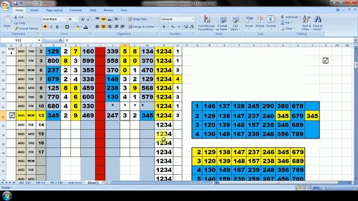Image resolution: width=358 pixels, height=201 pixels.
Task: Switch to Insert ribbon tab
Action: coord(35,10)
